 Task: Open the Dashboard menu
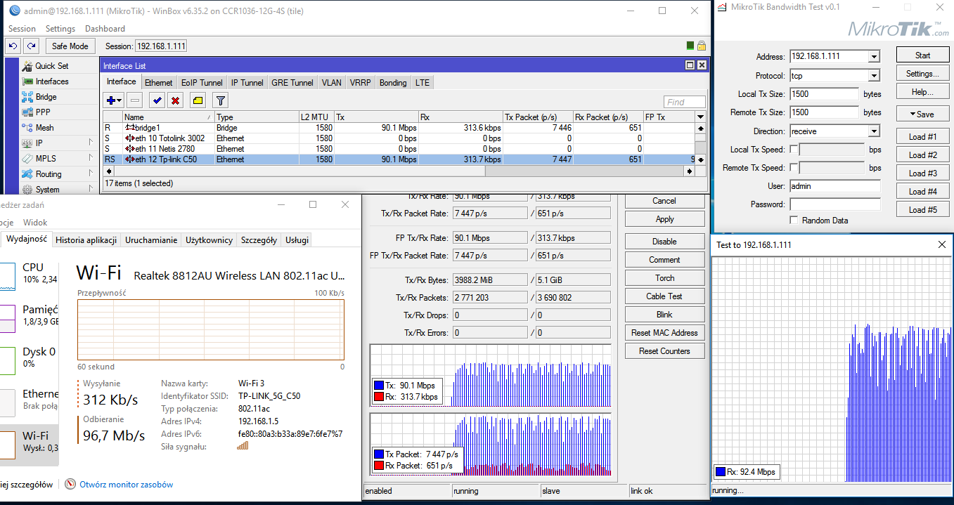(105, 29)
